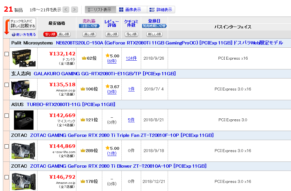The width and height of the screenshot is (291, 191).
Task: Click Palit's PCI Express x16 cell
Action: [233, 58]
